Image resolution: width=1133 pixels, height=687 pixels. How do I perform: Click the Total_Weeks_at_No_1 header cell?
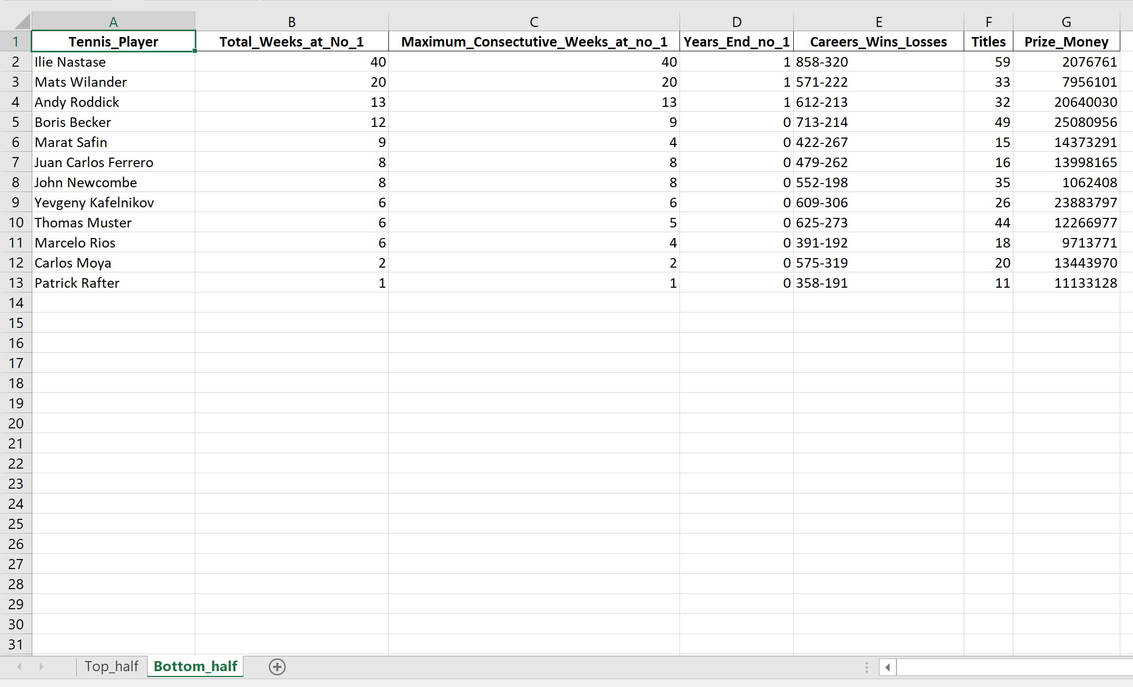(292, 42)
